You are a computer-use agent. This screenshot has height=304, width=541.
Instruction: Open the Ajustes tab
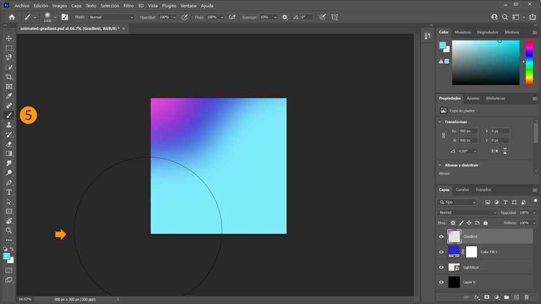coord(473,98)
